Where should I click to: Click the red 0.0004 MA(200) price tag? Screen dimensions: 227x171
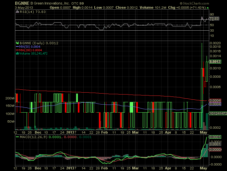coord(215,100)
